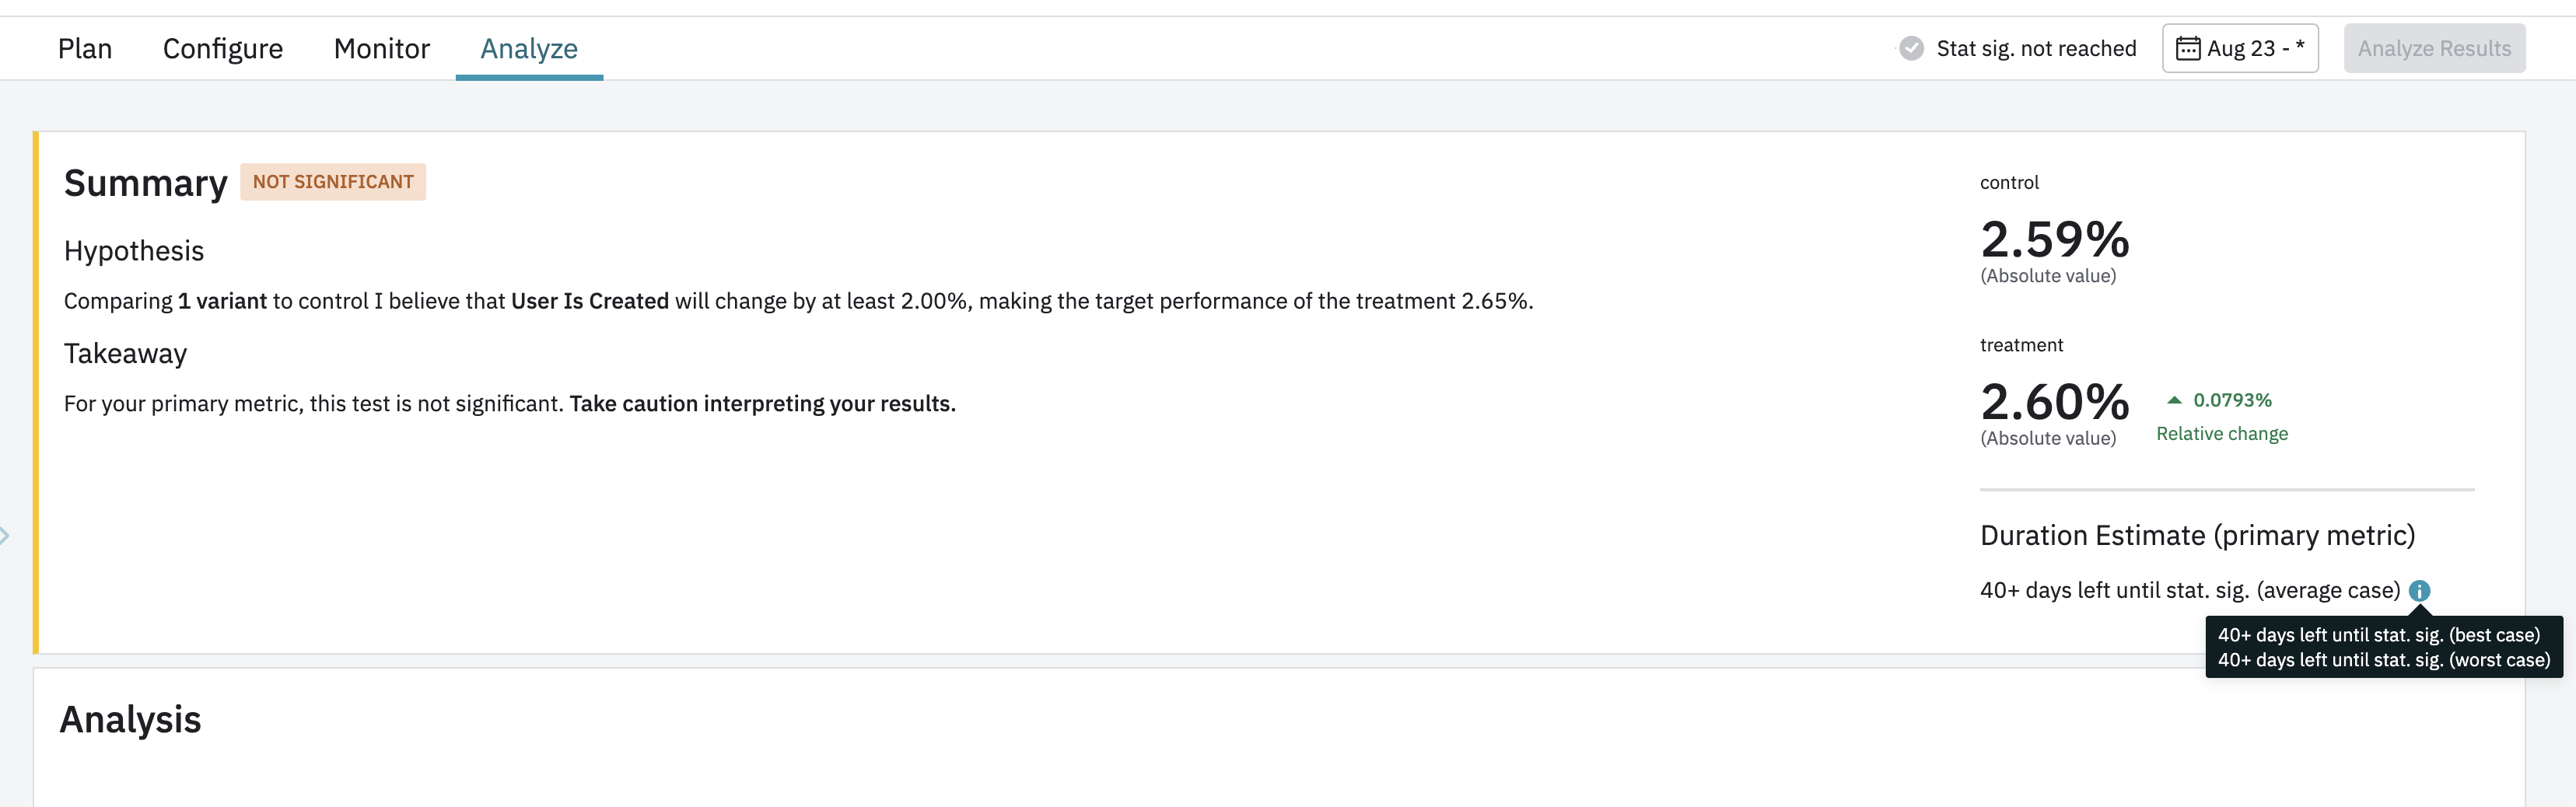Click the "Stat sig. not reached" status text

[2036, 49]
